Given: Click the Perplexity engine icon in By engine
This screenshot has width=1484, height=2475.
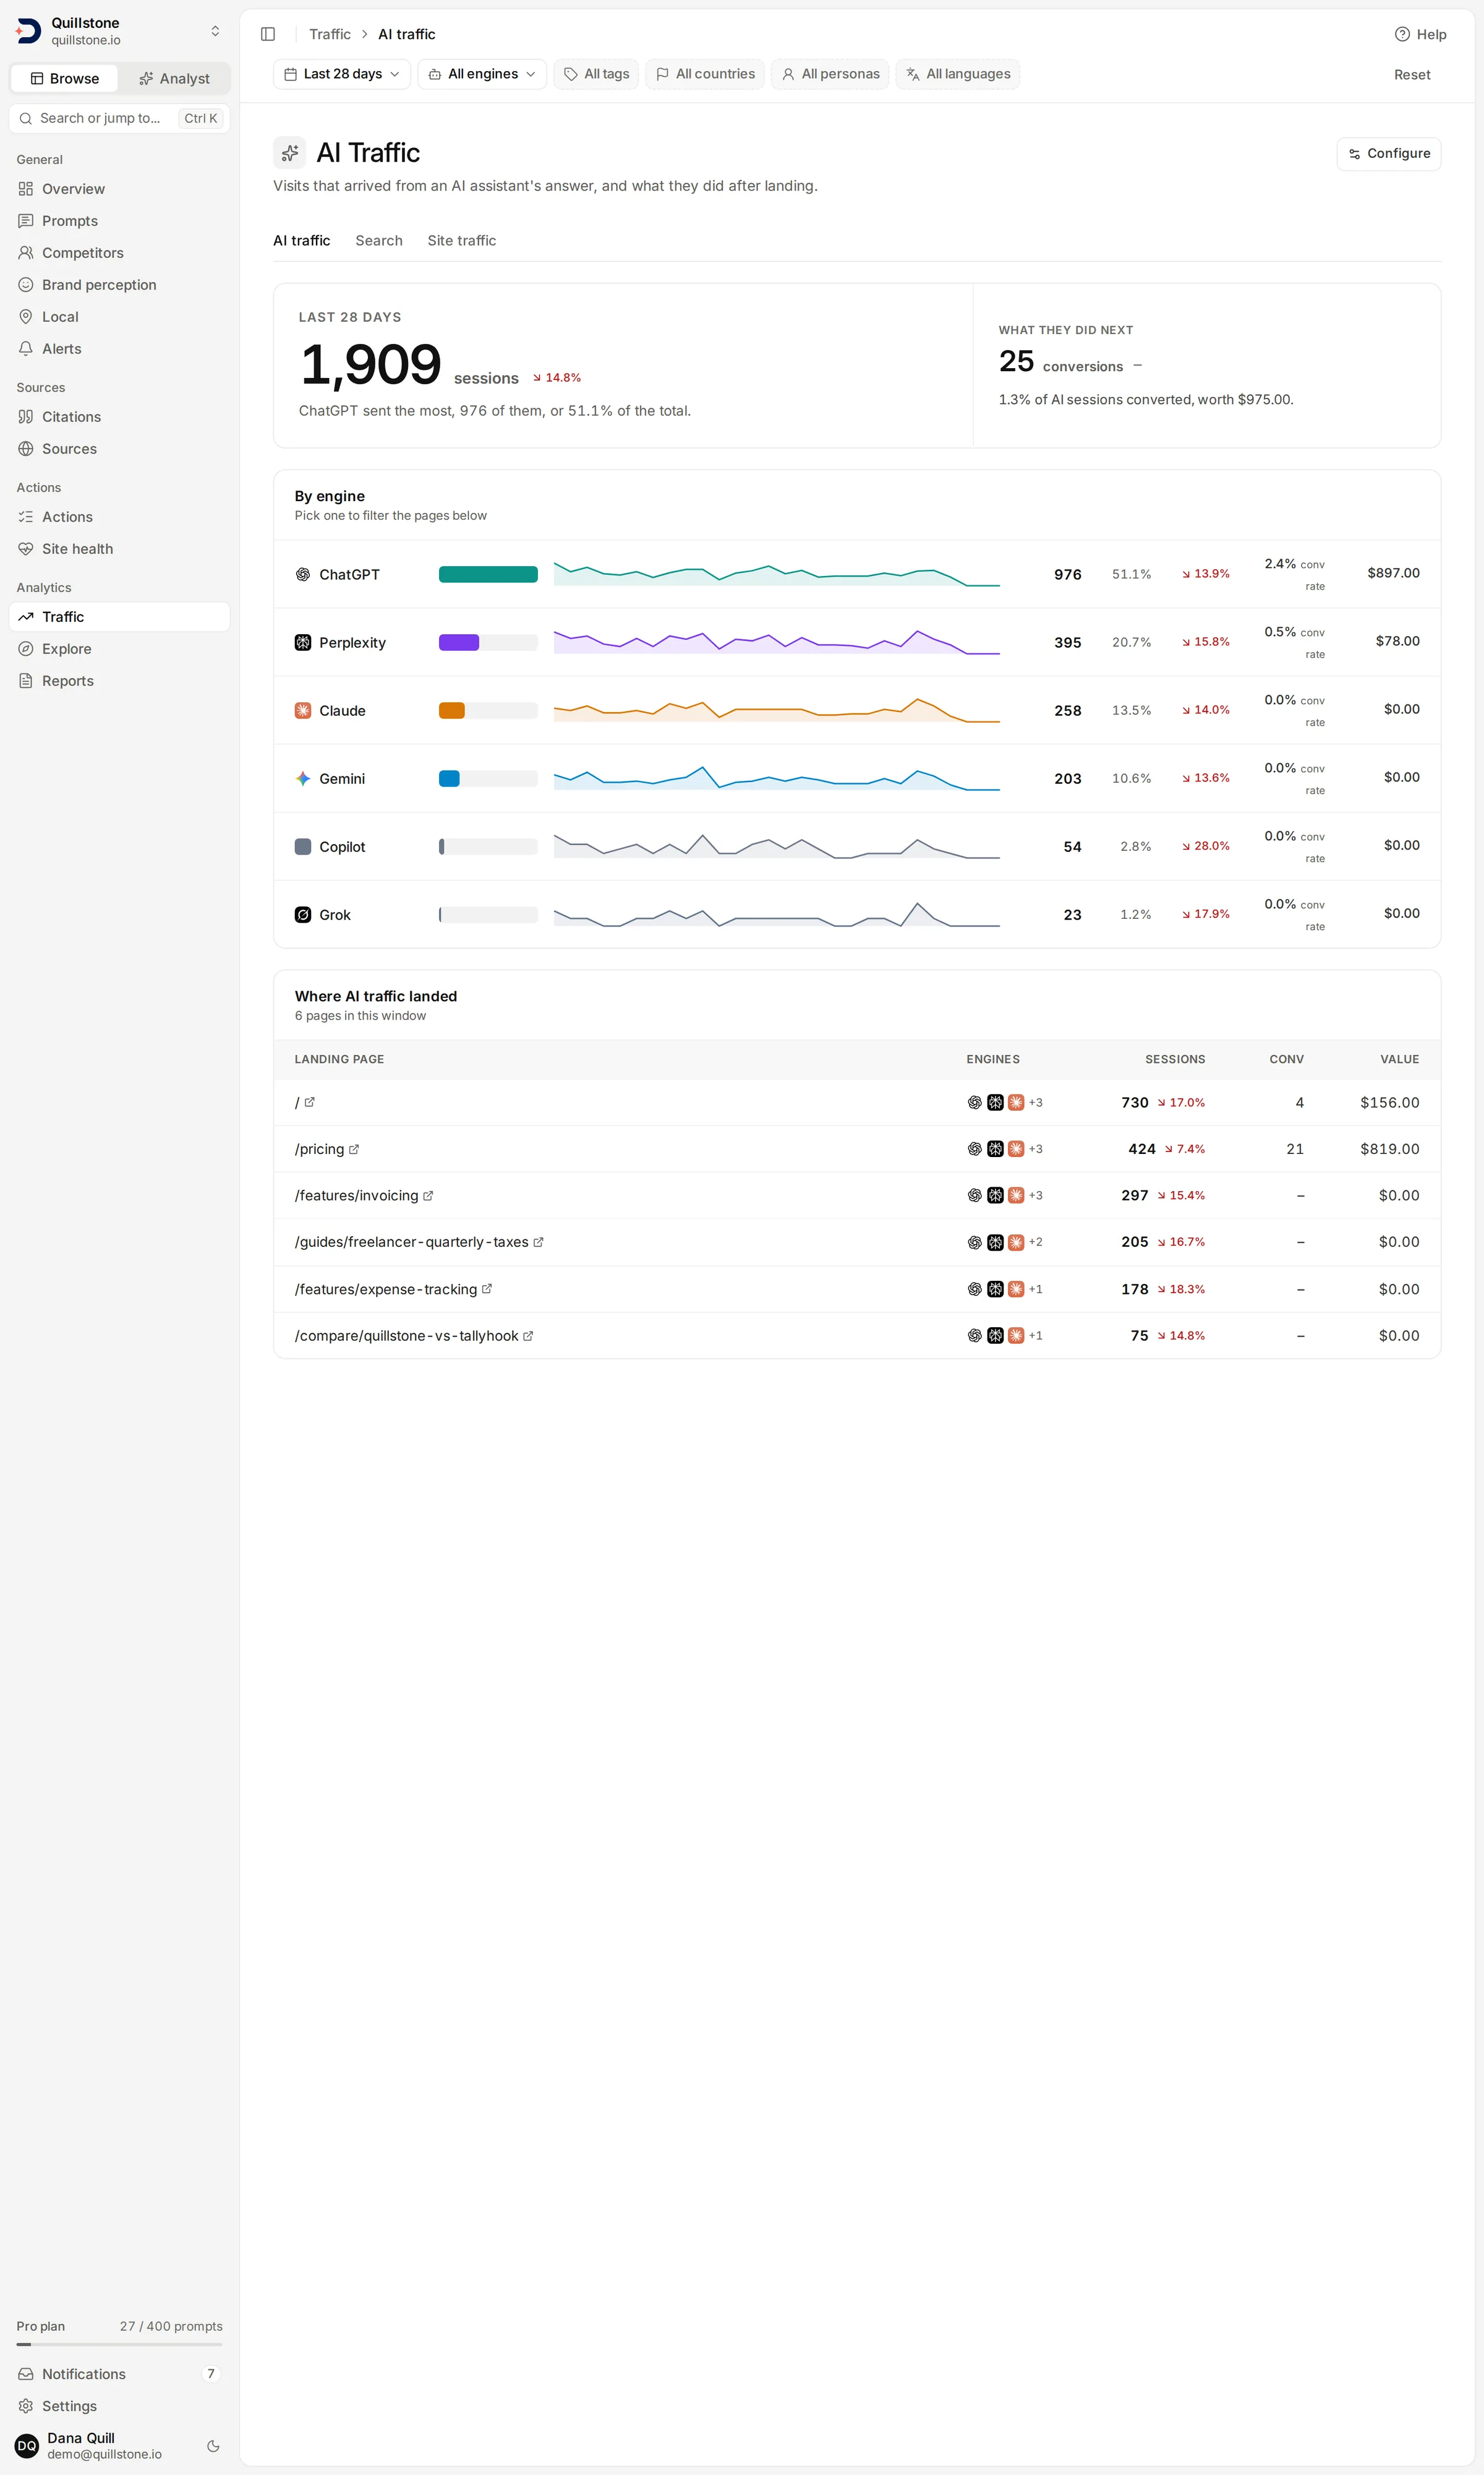Looking at the screenshot, I should pos(303,642).
